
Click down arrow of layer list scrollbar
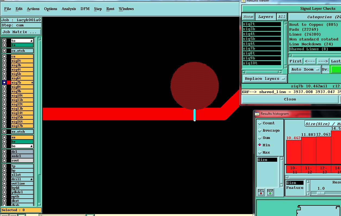coord(39,204)
